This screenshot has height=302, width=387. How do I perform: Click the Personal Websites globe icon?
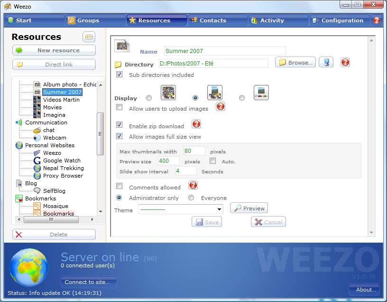[19, 145]
